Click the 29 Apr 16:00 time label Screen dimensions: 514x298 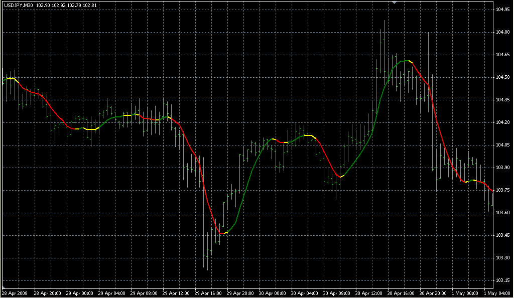pyautogui.click(x=207, y=293)
